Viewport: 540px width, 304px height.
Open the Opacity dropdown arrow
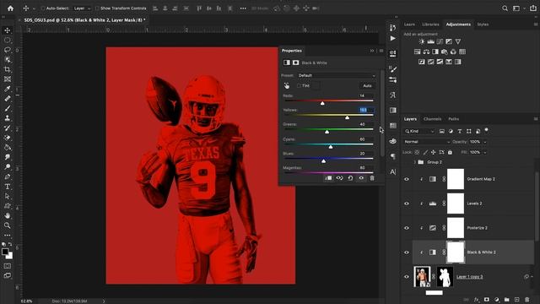click(x=485, y=142)
